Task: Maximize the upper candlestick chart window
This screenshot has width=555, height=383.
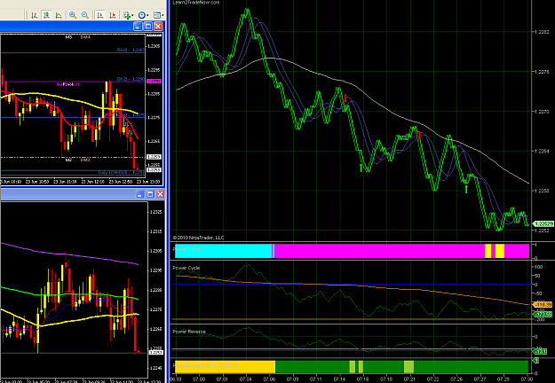Action: [x=148, y=26]
